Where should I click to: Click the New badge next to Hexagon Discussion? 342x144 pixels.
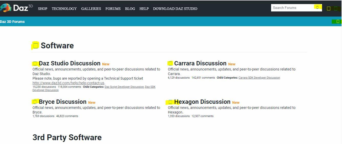[236, 103]
